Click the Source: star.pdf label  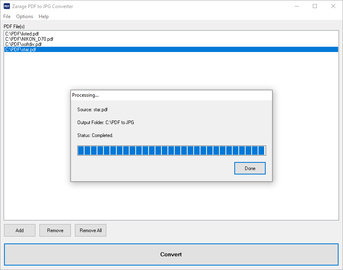[92, 110]
